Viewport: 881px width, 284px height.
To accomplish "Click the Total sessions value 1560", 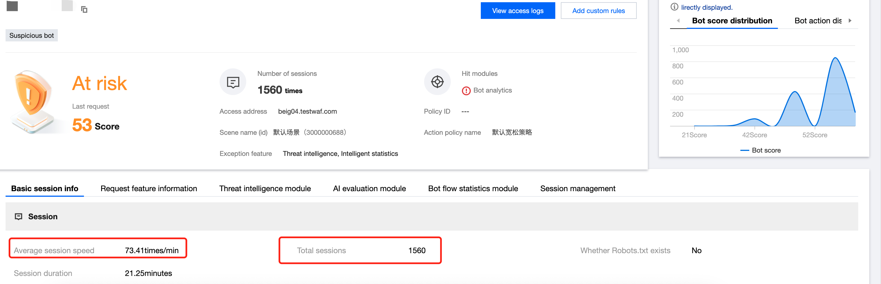I will pyautogui.click(x=417, y=250).
